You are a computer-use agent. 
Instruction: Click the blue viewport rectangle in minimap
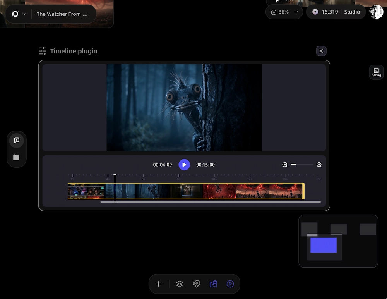(x=323, y=245)
